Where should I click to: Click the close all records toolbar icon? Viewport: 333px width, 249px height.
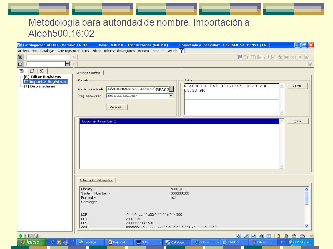pyautogui.click(x=307, y=57)
